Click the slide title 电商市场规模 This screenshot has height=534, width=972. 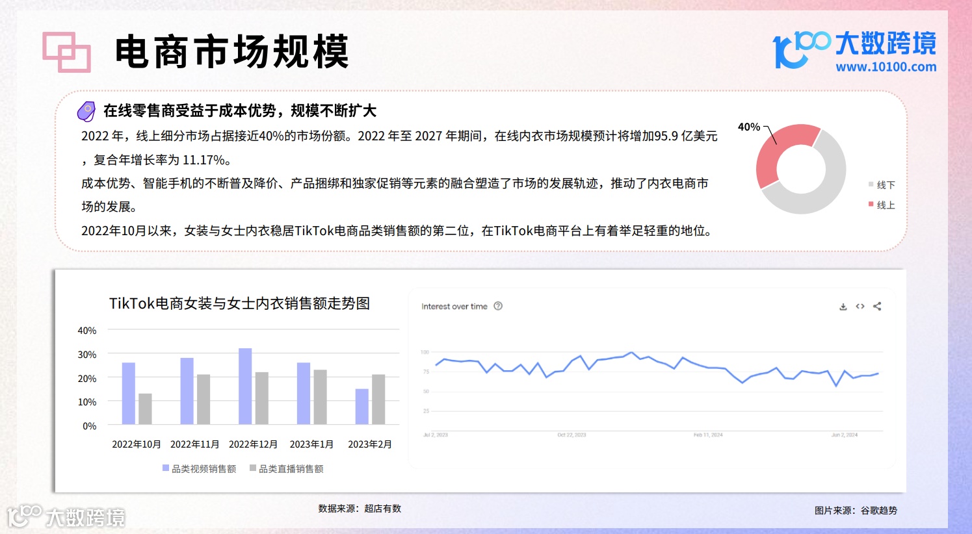232,52
